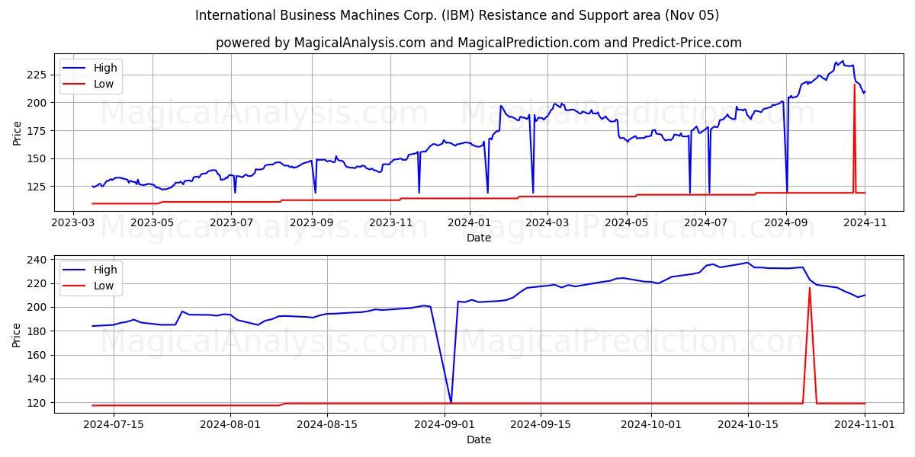This screenshot has width=915, height=457.
Task: Click the 140 price tick label
Action: (x=38, y=379)
